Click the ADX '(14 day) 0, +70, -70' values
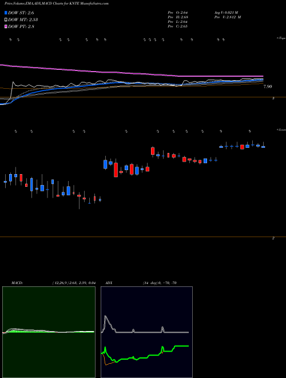 160,283
